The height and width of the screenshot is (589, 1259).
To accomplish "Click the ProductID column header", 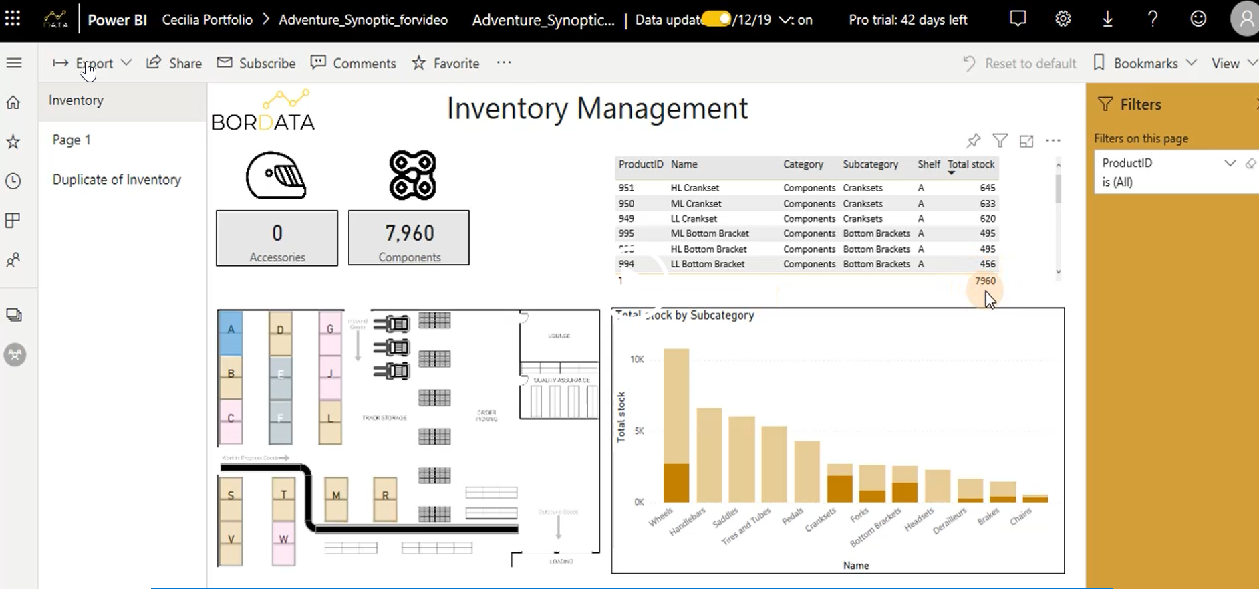I will pyautogui.click(x=640, y=164).
